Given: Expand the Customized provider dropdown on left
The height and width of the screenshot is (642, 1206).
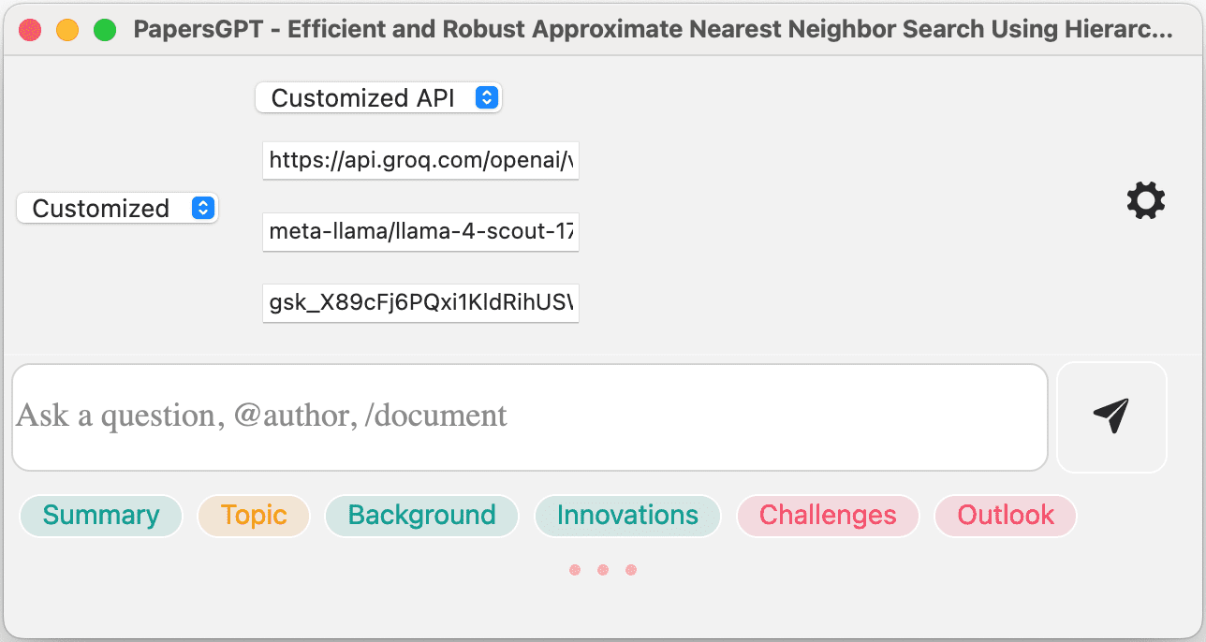Looking at the screenshot, I should (116, 209).
